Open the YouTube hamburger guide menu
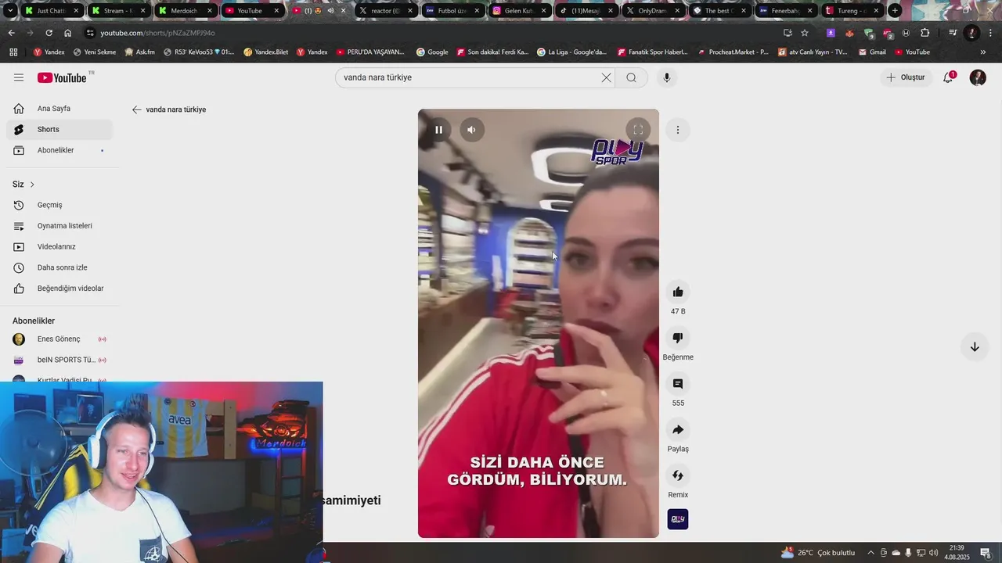This screenshot has height=563, width=1002. 19,77
